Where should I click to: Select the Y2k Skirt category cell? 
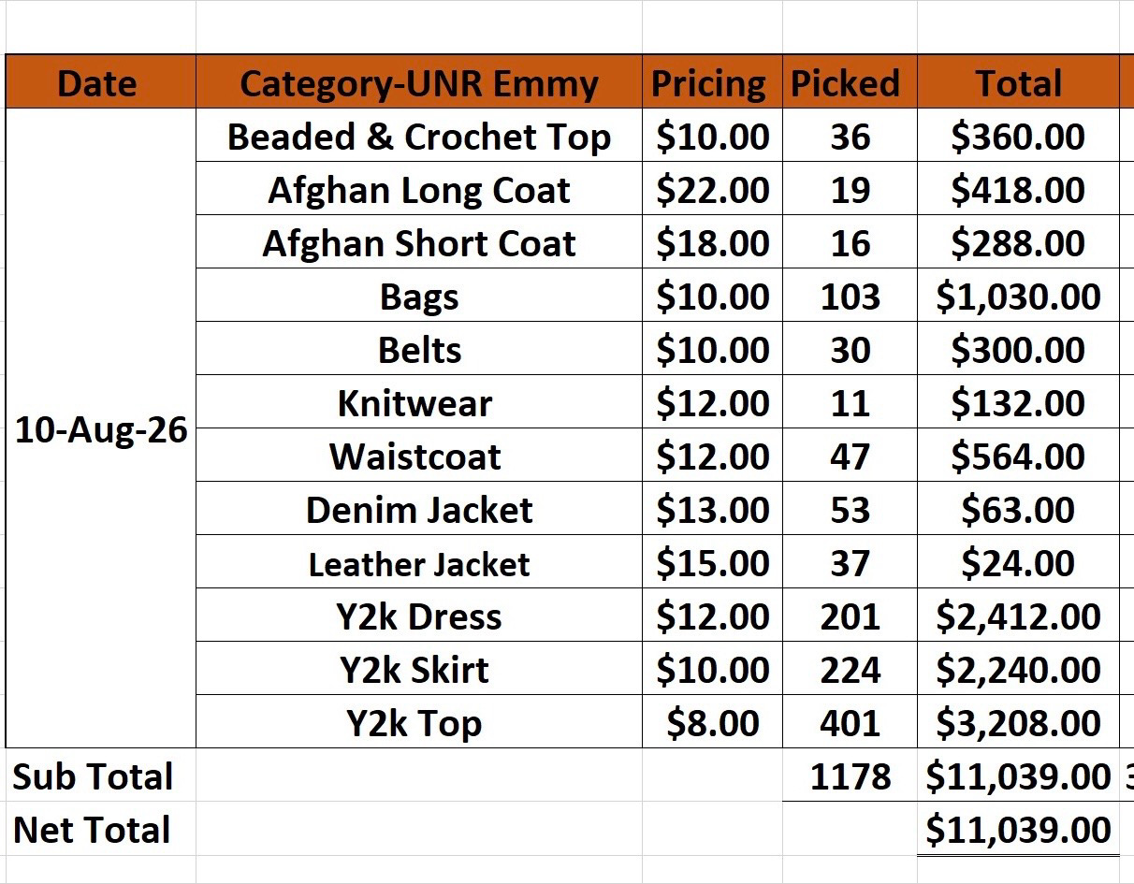point(419,669)
